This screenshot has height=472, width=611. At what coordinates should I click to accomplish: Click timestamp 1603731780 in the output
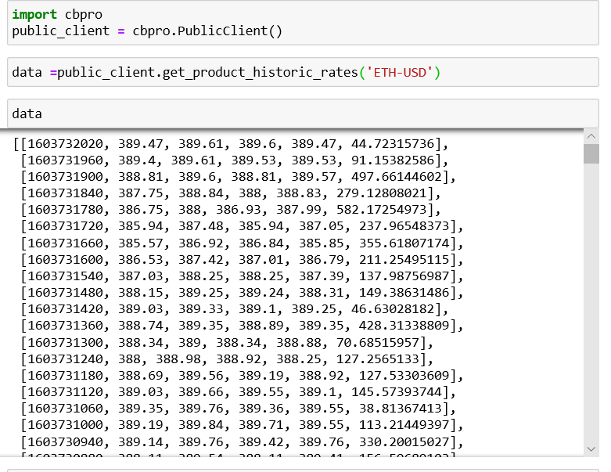[x=65, y=210]
